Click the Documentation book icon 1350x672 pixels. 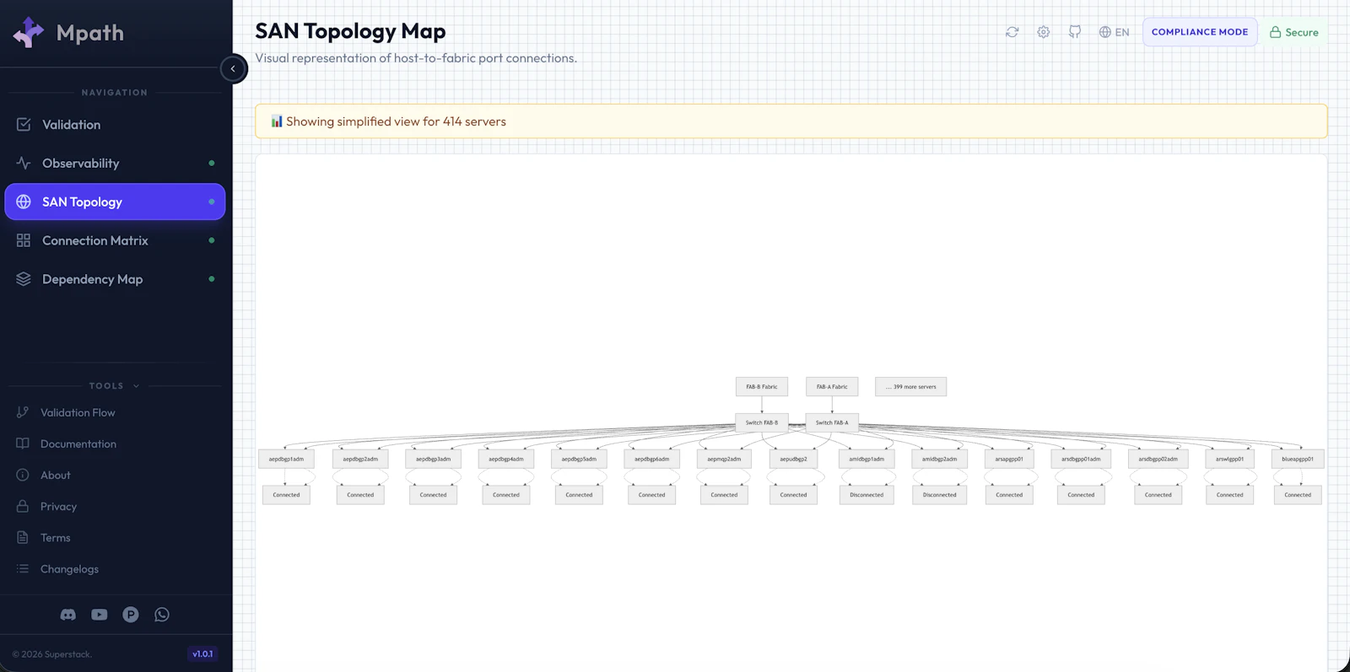pos(23,444)
